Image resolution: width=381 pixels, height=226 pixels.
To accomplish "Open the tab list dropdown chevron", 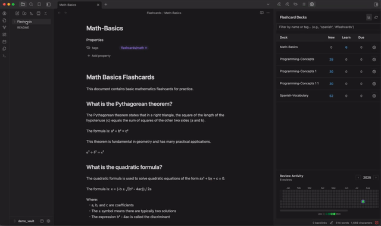I will pos(268,4).
